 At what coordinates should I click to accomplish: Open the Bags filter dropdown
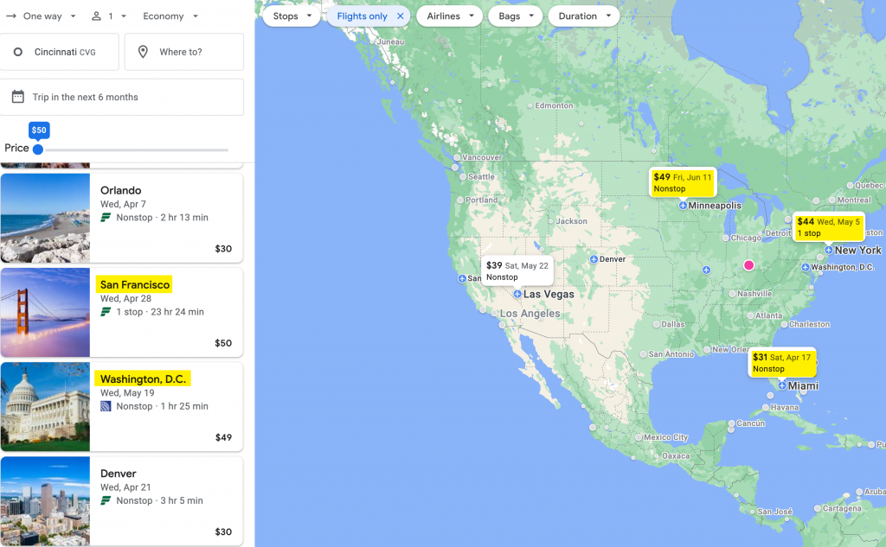coord(516,16)
